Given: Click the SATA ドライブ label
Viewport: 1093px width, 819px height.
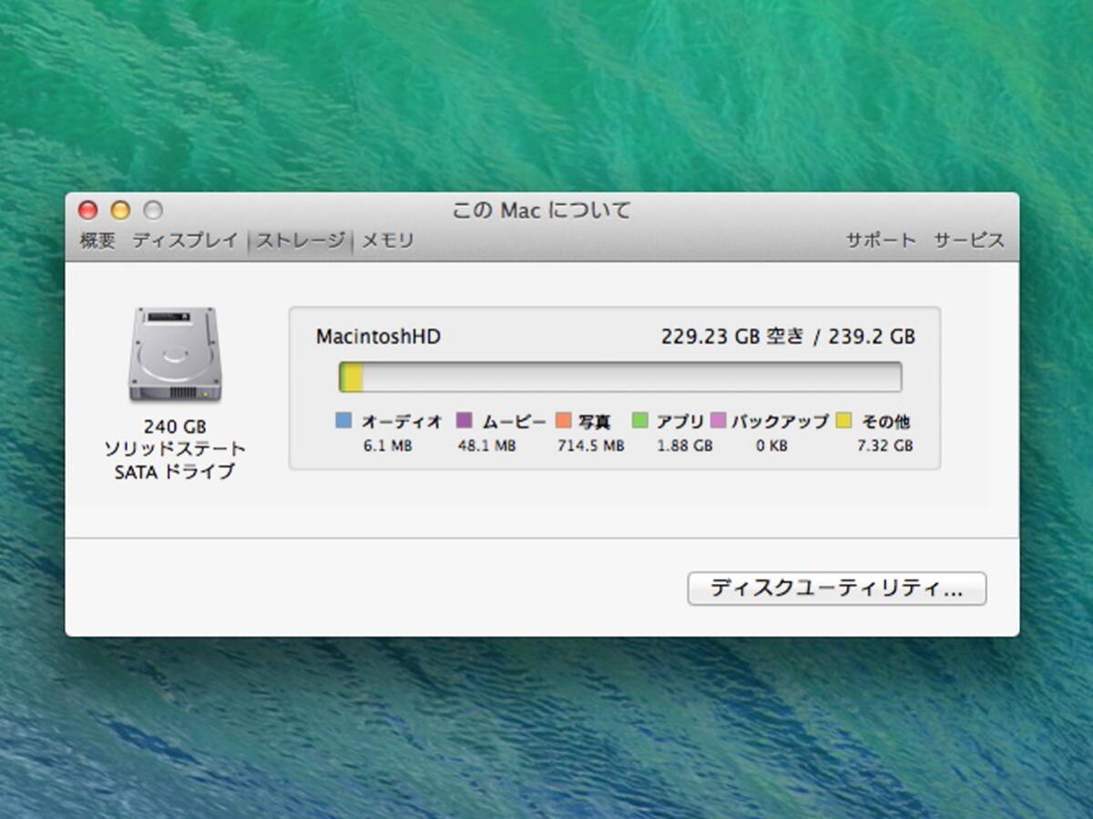Looking at the screenshot, I should (175, 472).
